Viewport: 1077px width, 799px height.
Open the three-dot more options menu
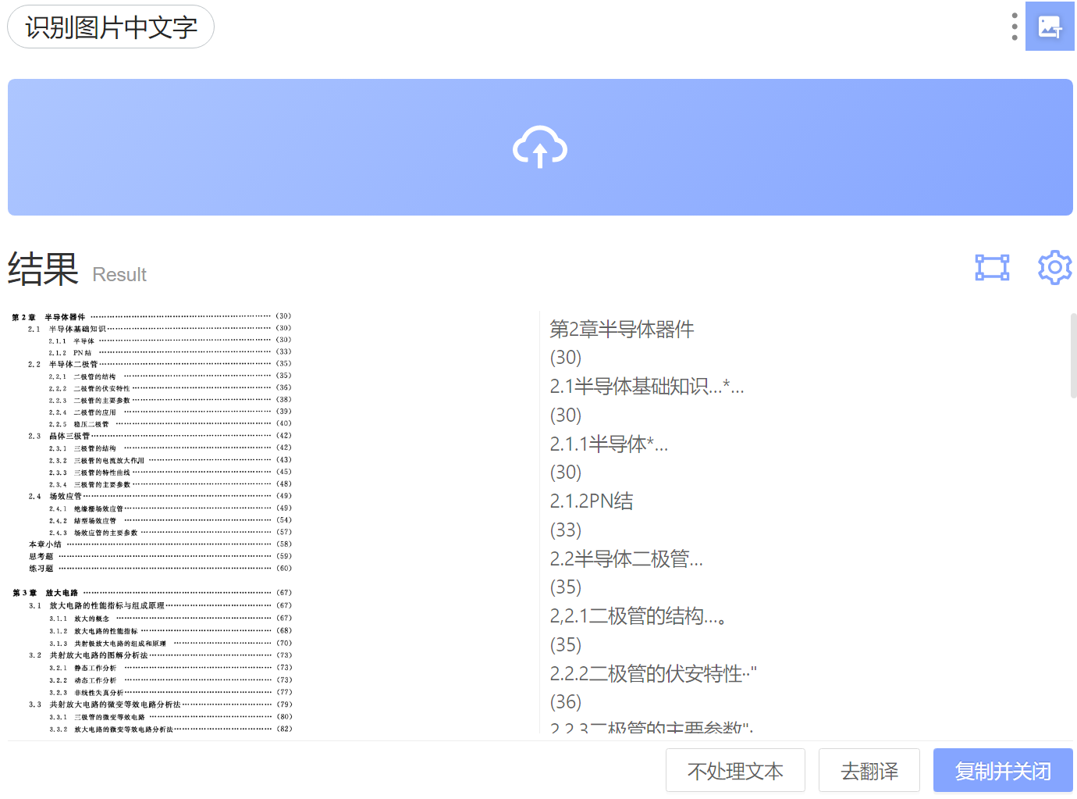(1014, 27)
